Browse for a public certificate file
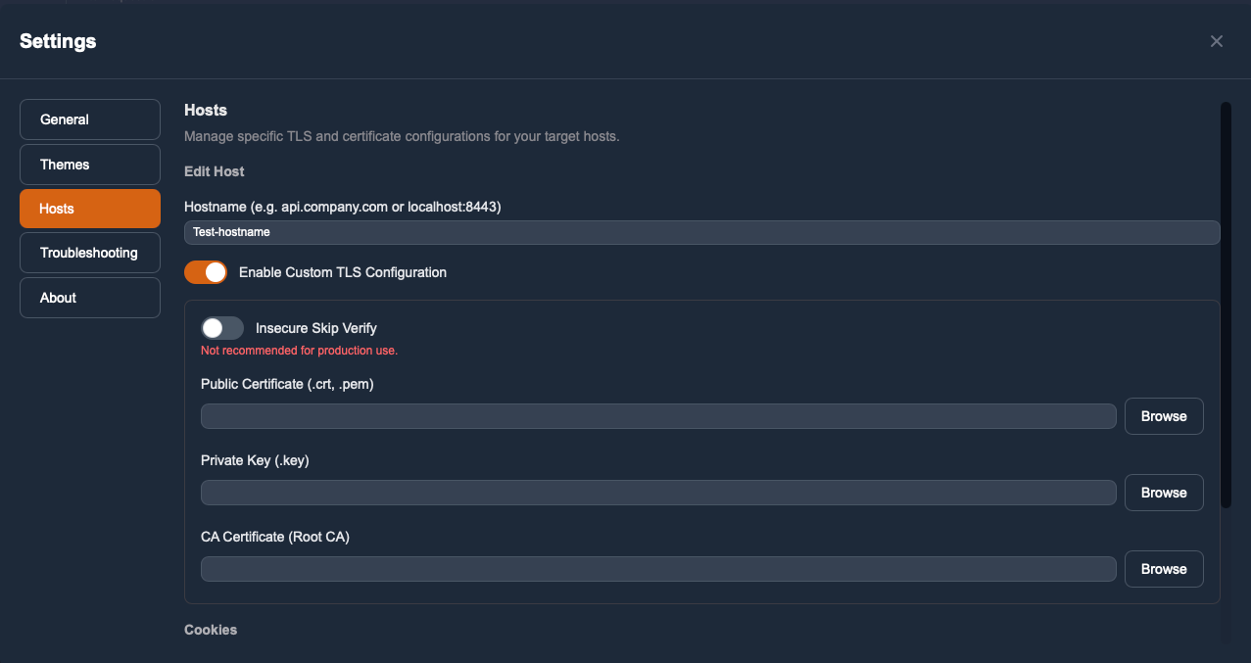Screen dimensions: 1251x663 [1163, 415]
